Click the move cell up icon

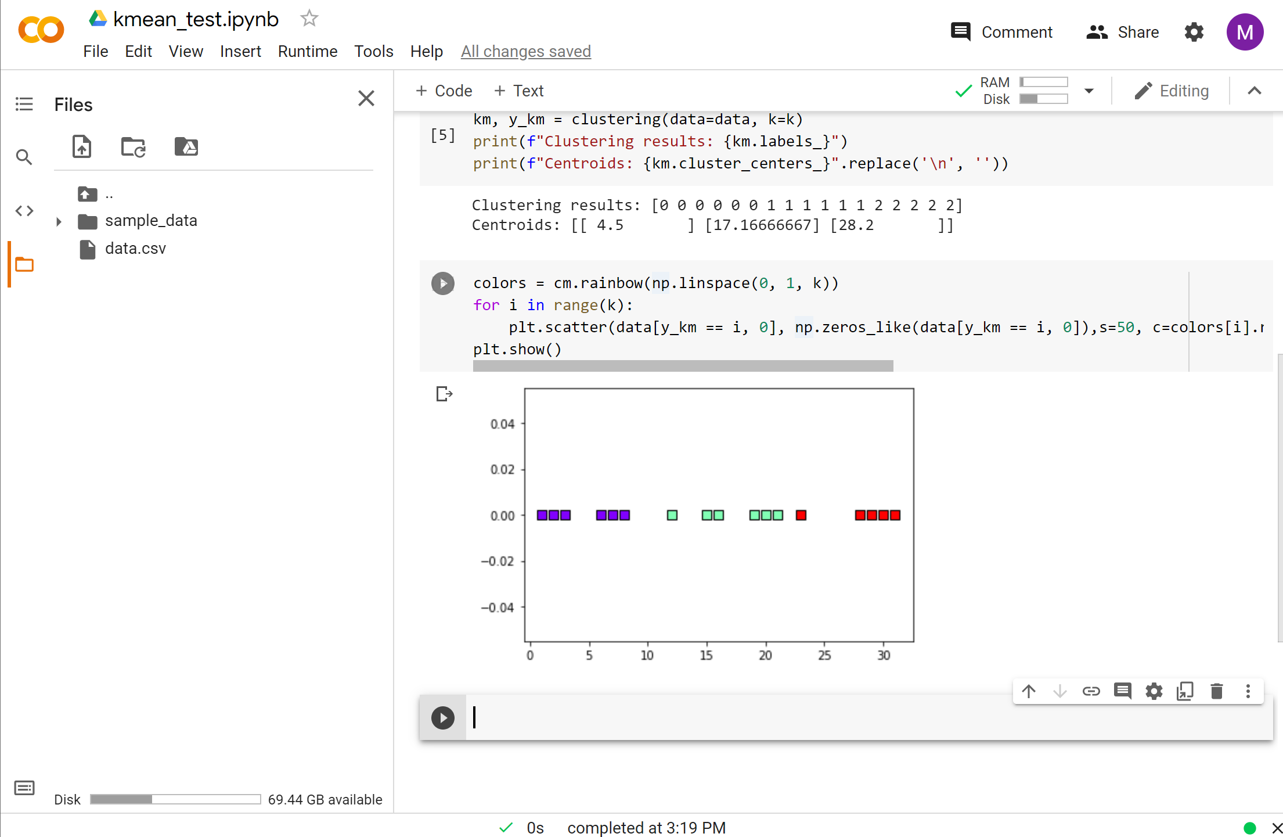[1028, 691]
